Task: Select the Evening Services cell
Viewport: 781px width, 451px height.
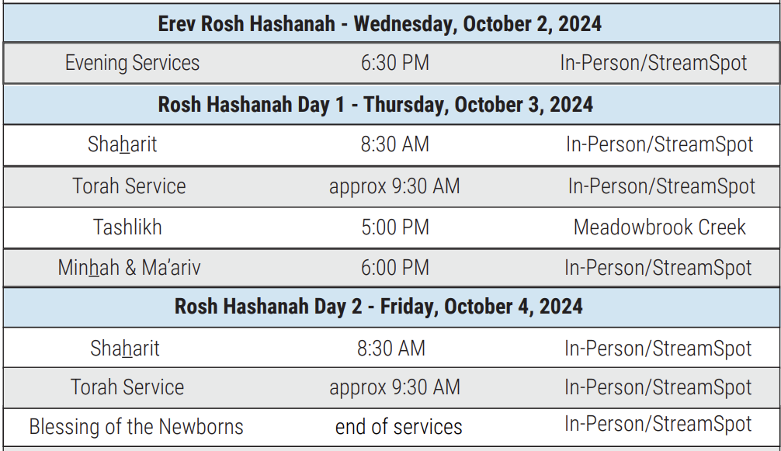Action: pos(133,63)
